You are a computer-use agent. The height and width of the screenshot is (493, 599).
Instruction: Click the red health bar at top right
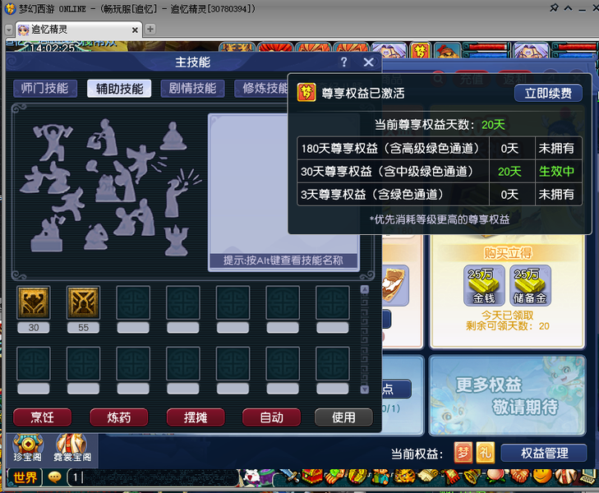pos(575,47)
